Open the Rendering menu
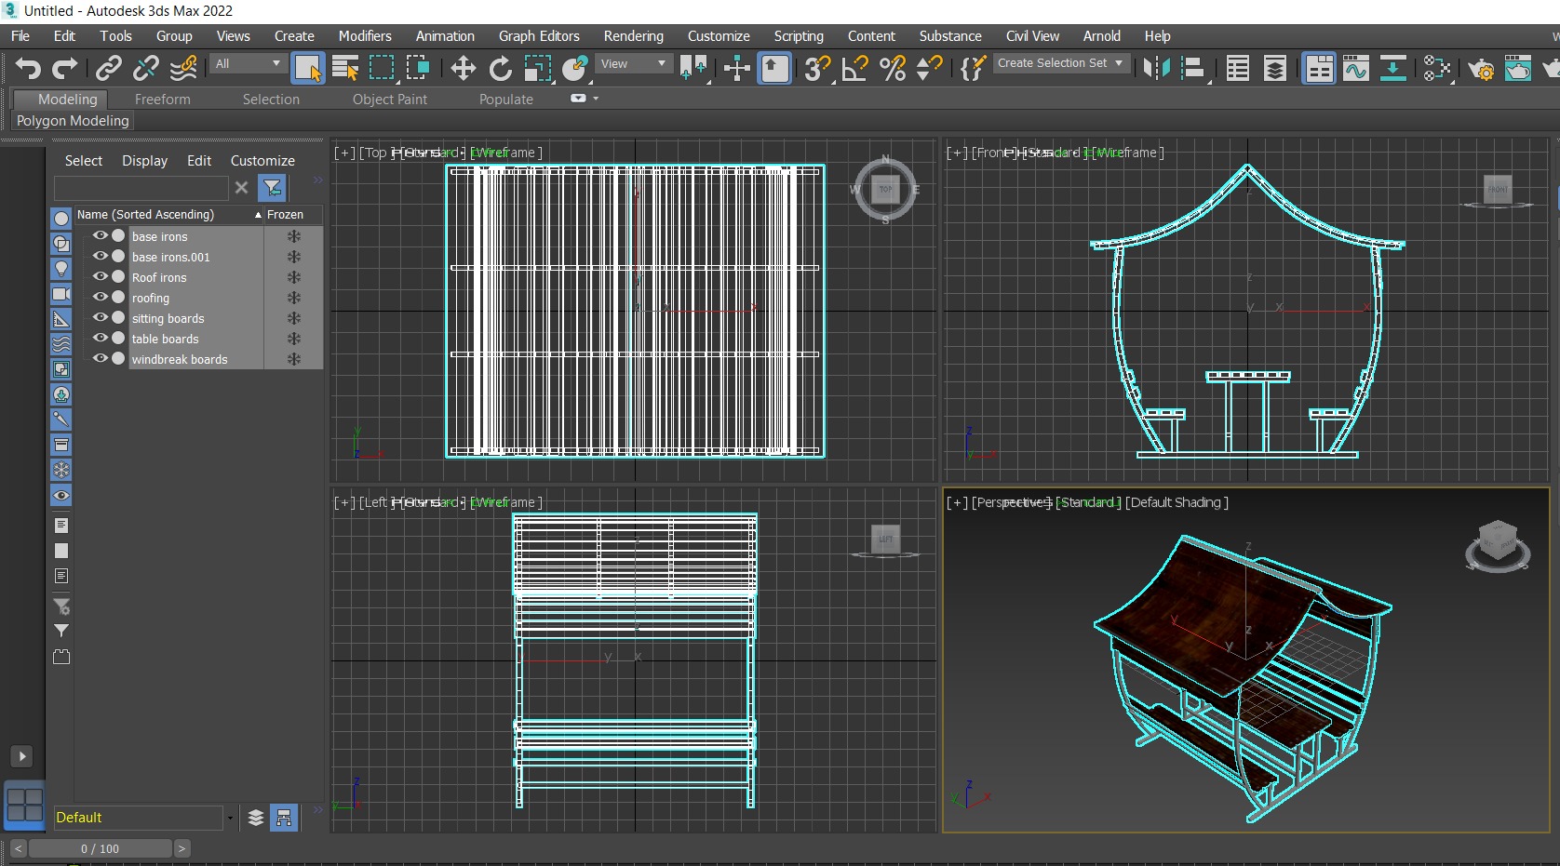This screenshot has width=1560, height=866. pos(633,36)
